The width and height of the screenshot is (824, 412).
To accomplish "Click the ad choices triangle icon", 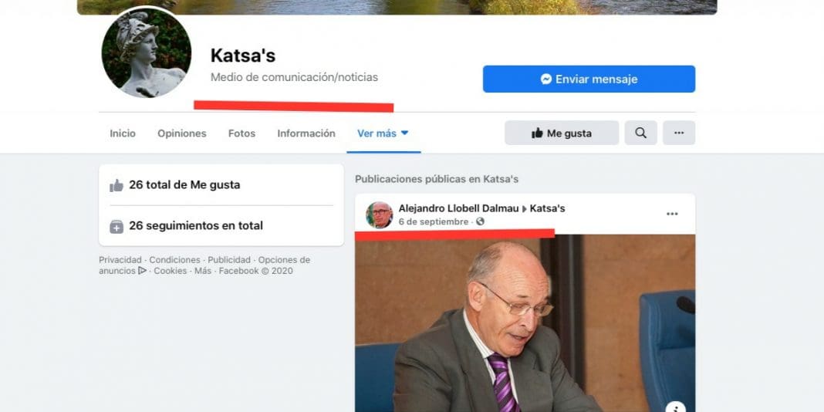I will [x=143, y=271].
